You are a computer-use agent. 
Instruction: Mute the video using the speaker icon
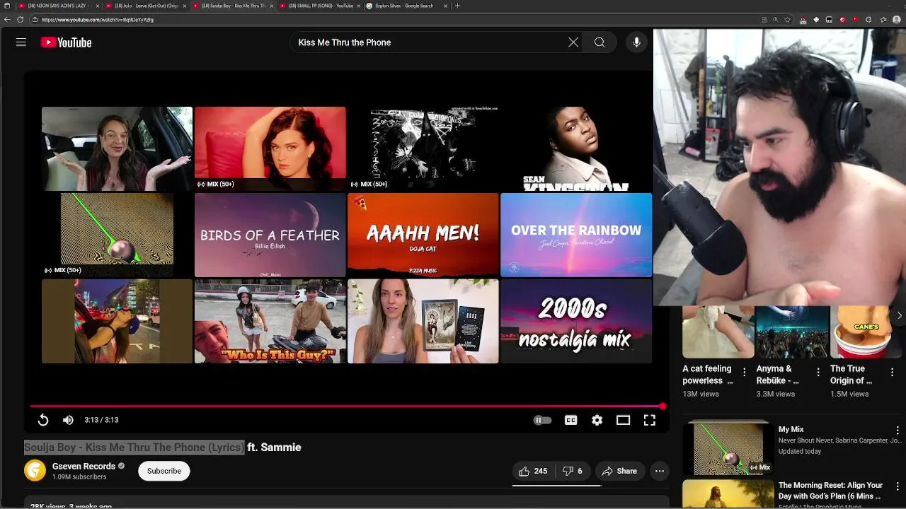click(x=68, y=420)
